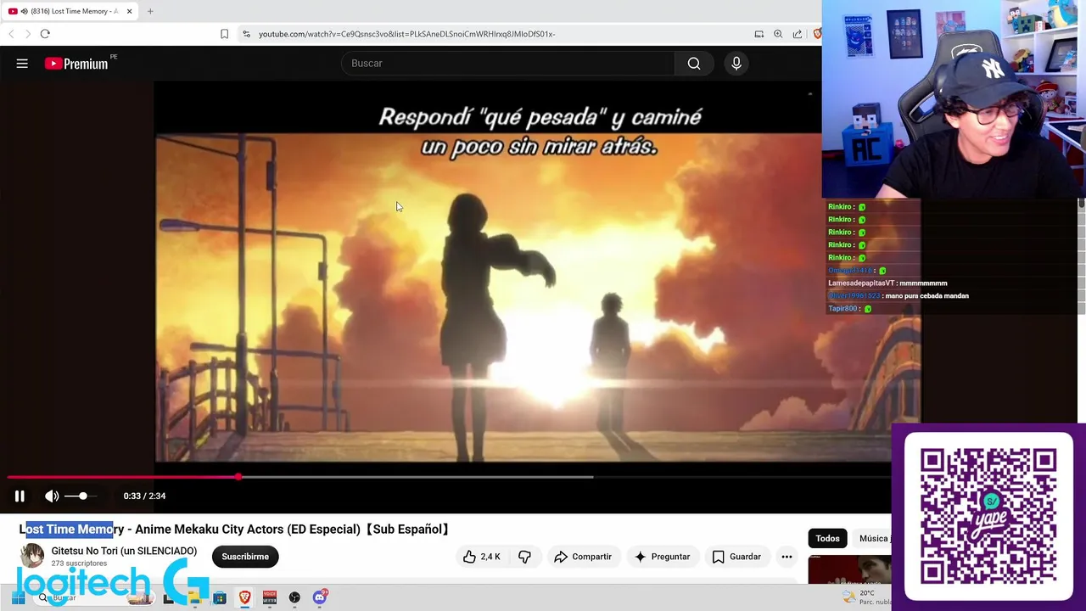Open the weather widget showing 20°C
Viewport: 1086px width, 611px height.
point(865,597)
